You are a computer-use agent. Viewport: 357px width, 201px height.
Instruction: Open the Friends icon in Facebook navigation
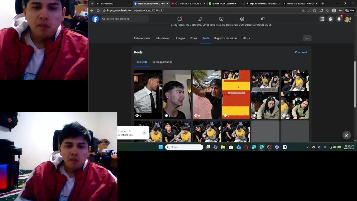(x=200, y=19)
